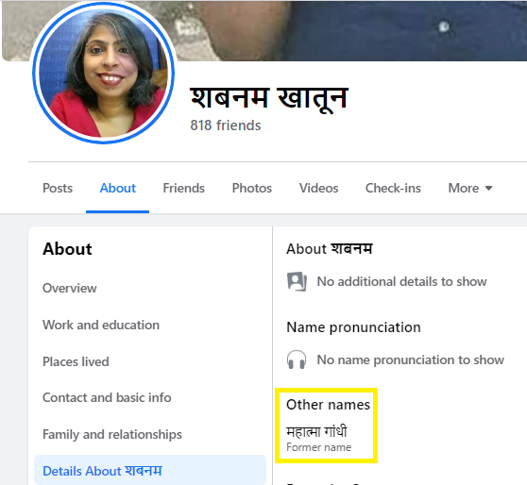Click the details icon beside No additional details

click(x=297, y=281)
